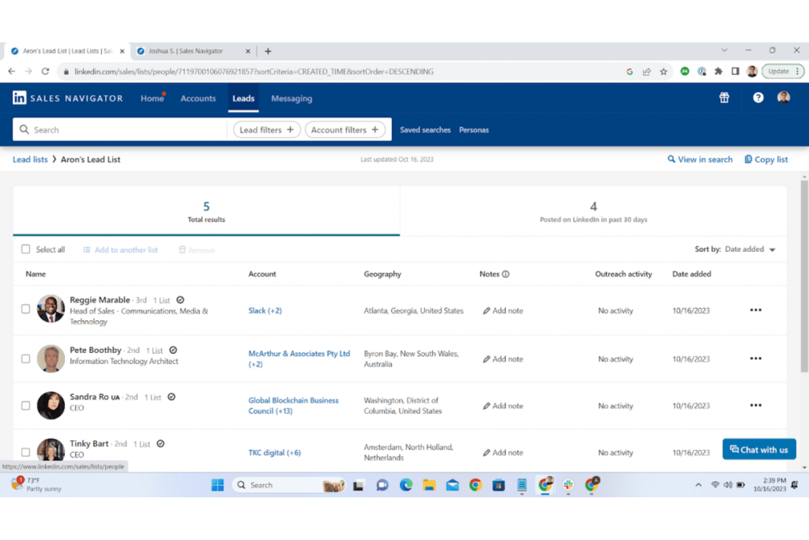Bookmark page with star icon
809x540 pixels.
point(664,72)
